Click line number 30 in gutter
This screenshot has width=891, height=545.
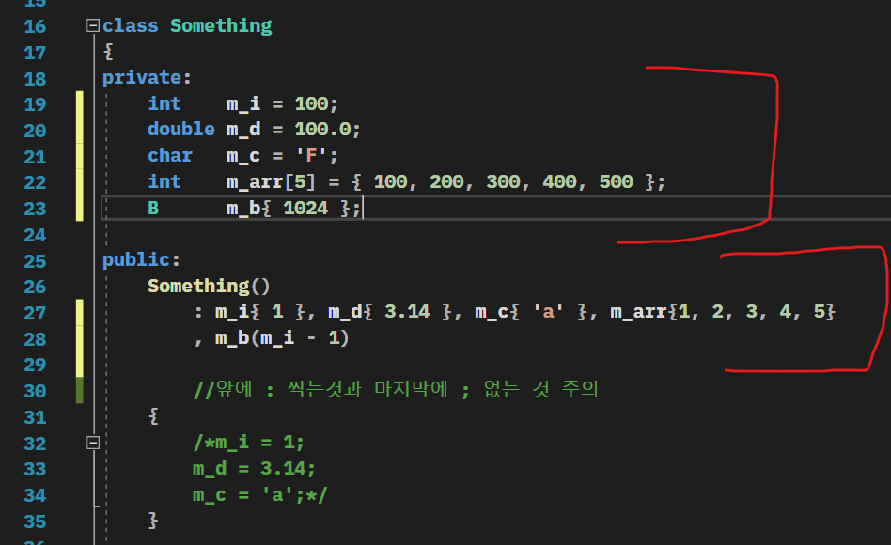35,391
